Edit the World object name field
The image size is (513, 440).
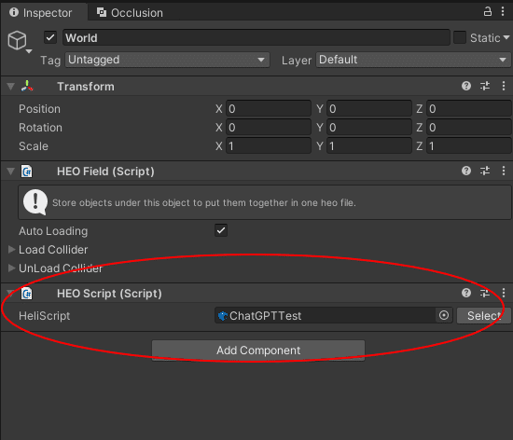pos(256,37)
